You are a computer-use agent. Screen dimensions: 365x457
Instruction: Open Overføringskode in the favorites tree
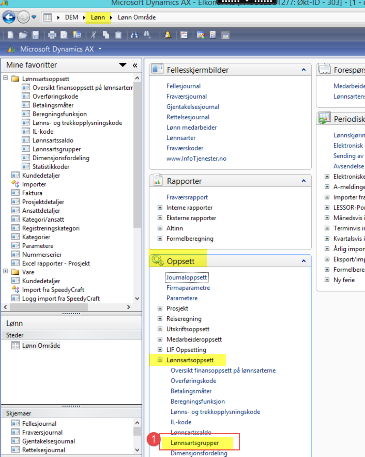click(55, 97)
